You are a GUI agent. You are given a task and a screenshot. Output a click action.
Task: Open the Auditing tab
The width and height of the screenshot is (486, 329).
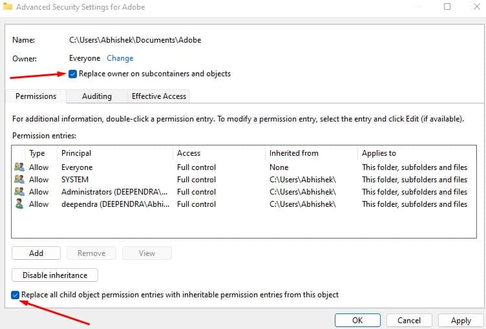tap(97, 96)
